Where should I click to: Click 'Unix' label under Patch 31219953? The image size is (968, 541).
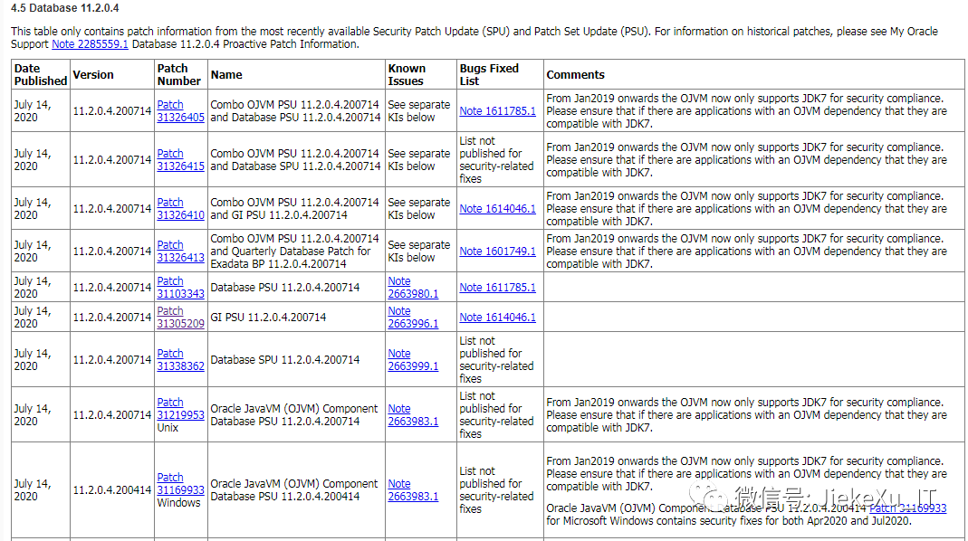168,428
